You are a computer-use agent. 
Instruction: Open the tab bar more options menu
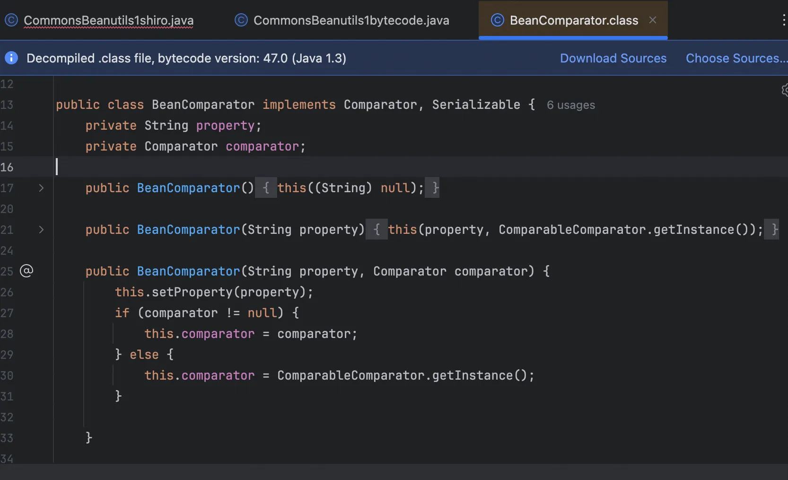point(783,20)
